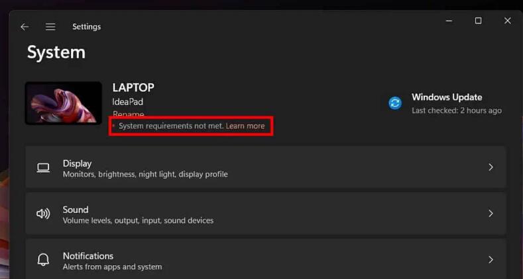Click the desktop wallpaper thumbnail
The image size is (523, 279).
[64, 103]
